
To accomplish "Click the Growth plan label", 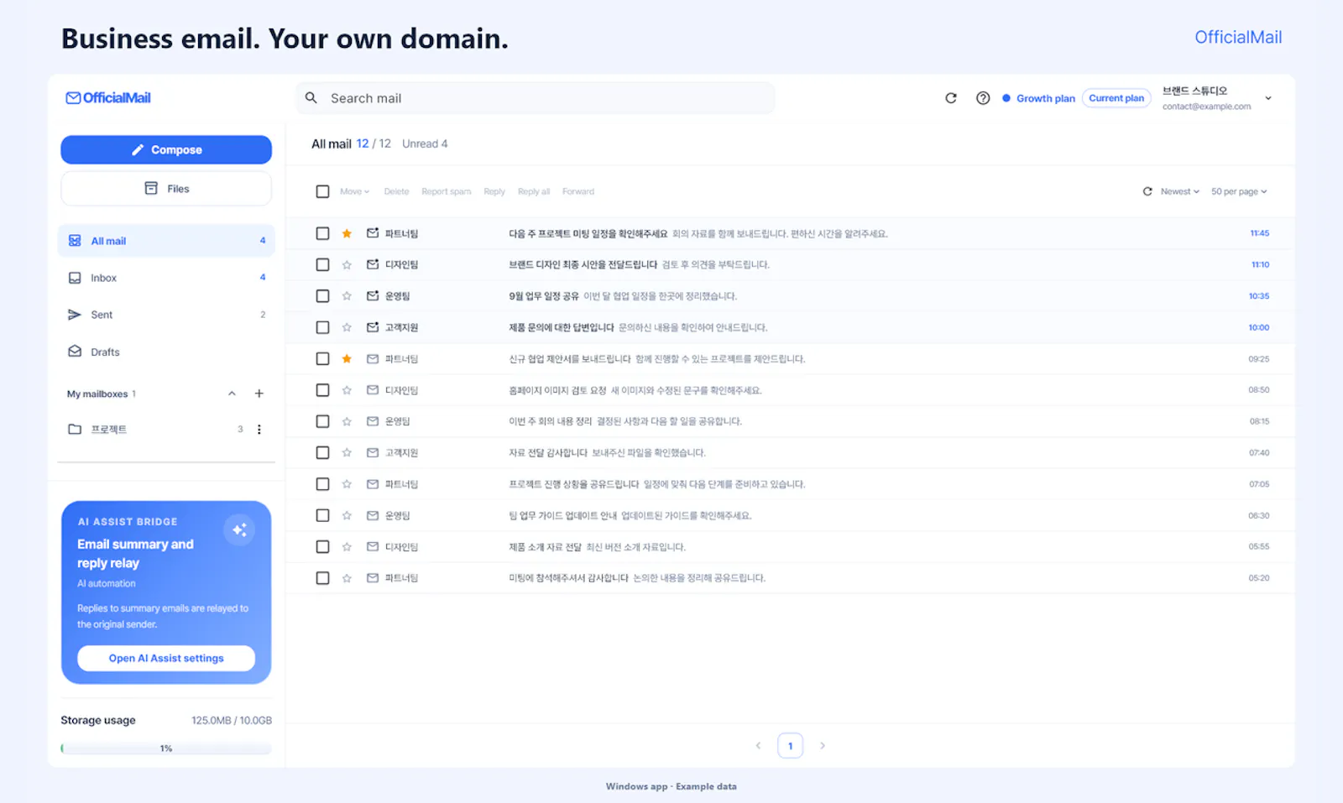I will click(1045, 98).
